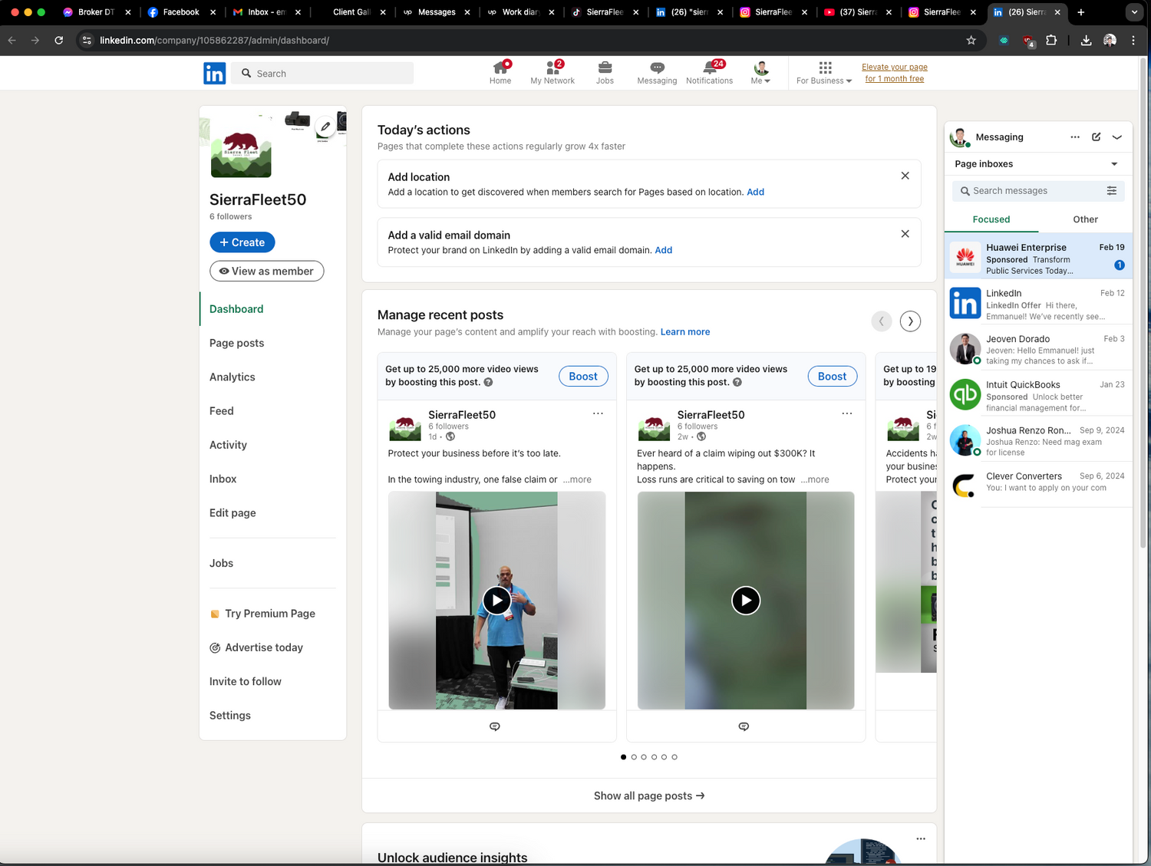The width and height of the screenshot is (1151, 866).
Task: Open the Notifications bell icon
Action: (x=709, y=73)
